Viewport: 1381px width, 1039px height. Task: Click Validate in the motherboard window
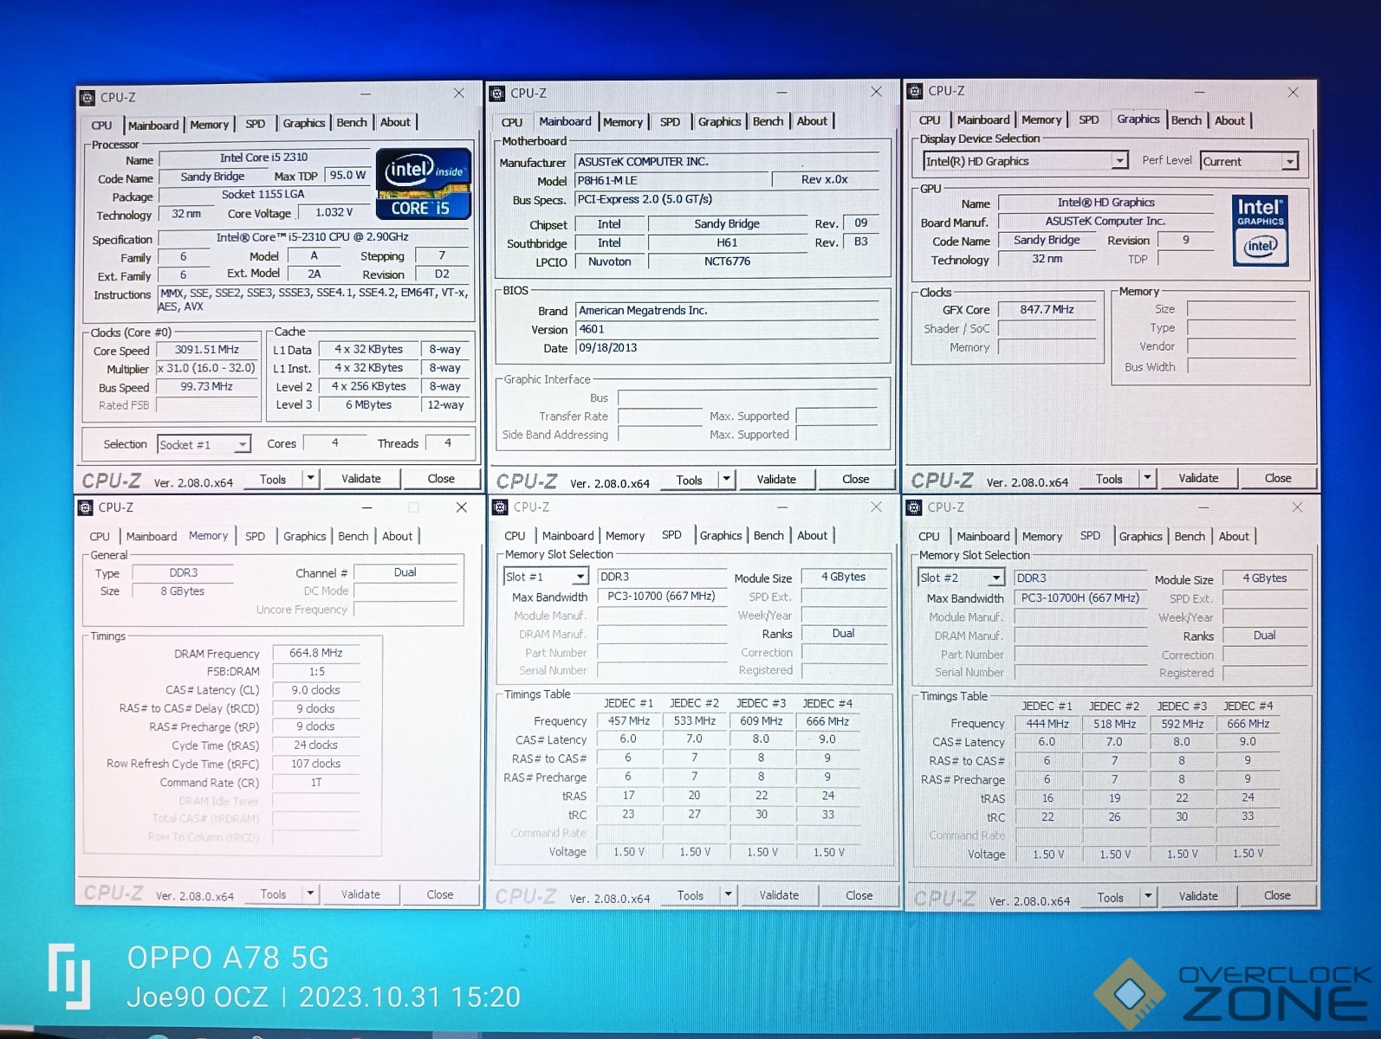point(776,479)
